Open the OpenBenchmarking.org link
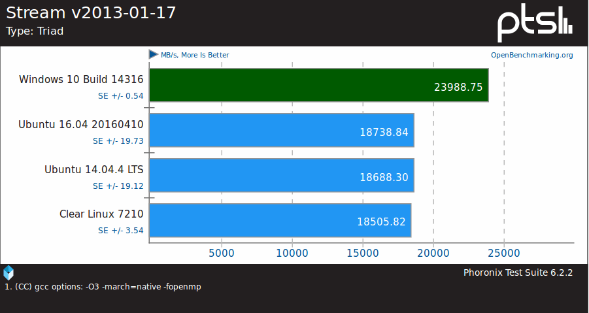 532,55
